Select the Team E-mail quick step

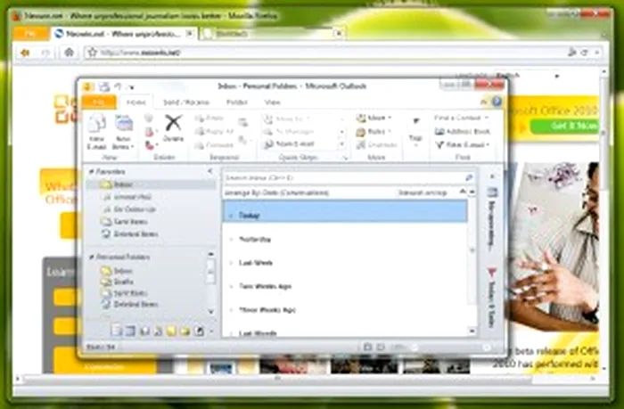click(x=290, y=144)
